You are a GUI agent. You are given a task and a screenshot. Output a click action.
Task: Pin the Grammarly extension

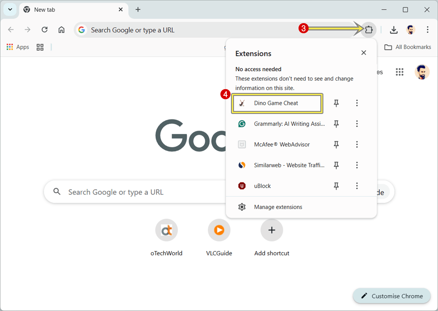pos(336,124)
